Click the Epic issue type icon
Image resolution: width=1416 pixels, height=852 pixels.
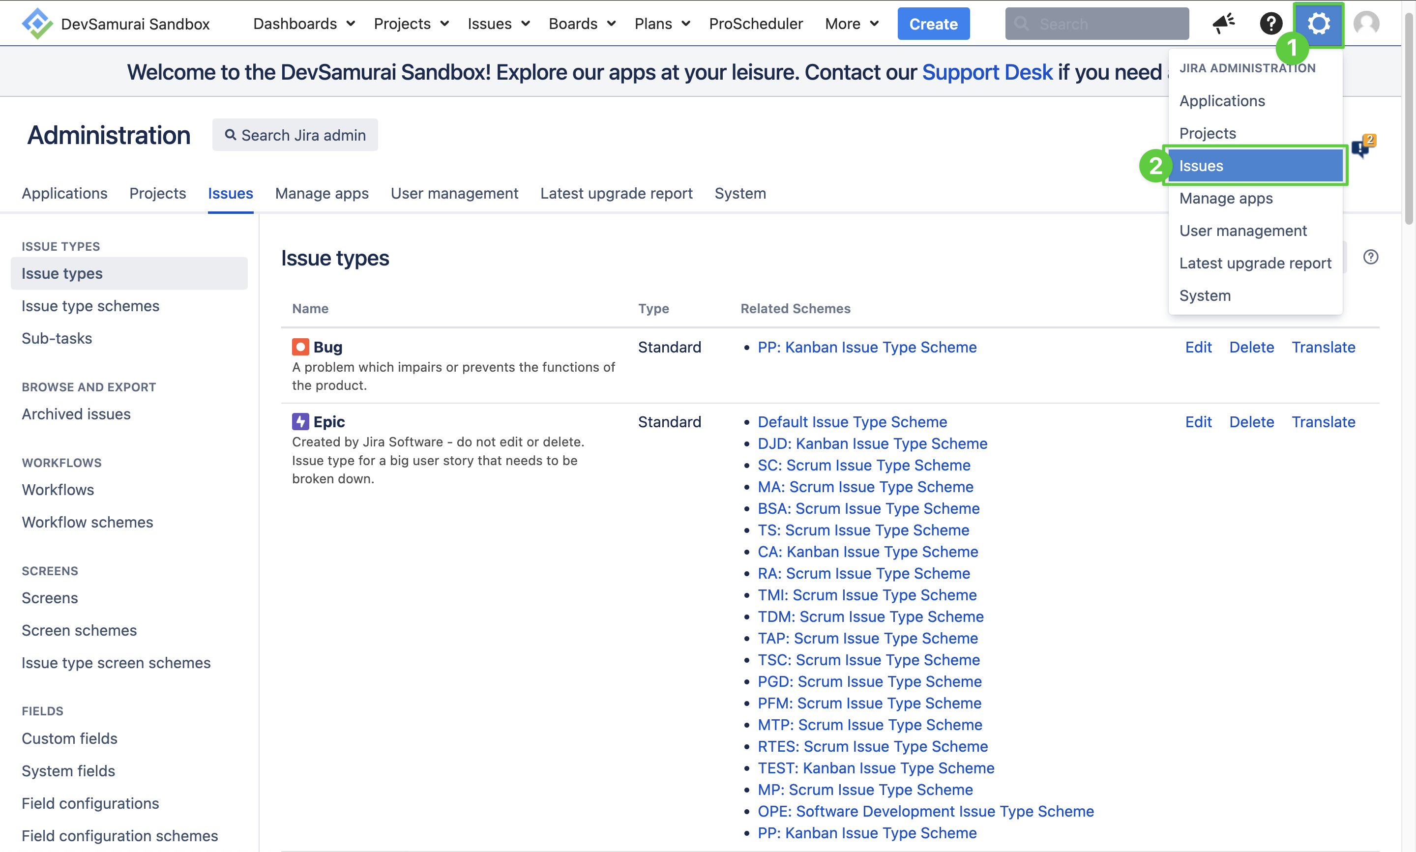(300, 422)
